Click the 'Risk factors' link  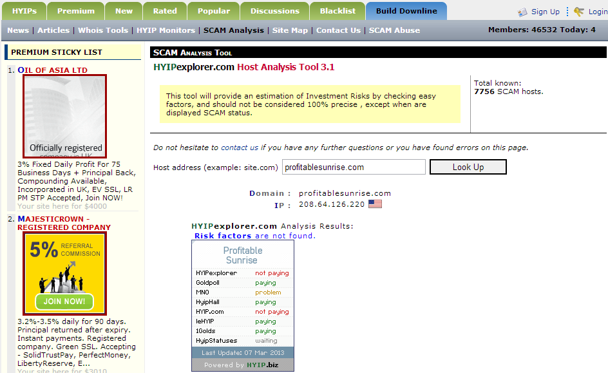(223, 236)
